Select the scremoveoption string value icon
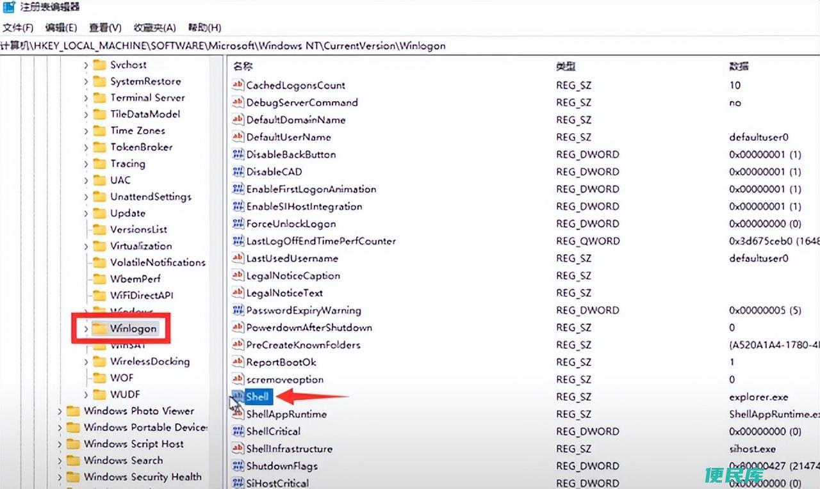This screenshot has width=820, height=489. pyautogui.click(x=238, y=379)
